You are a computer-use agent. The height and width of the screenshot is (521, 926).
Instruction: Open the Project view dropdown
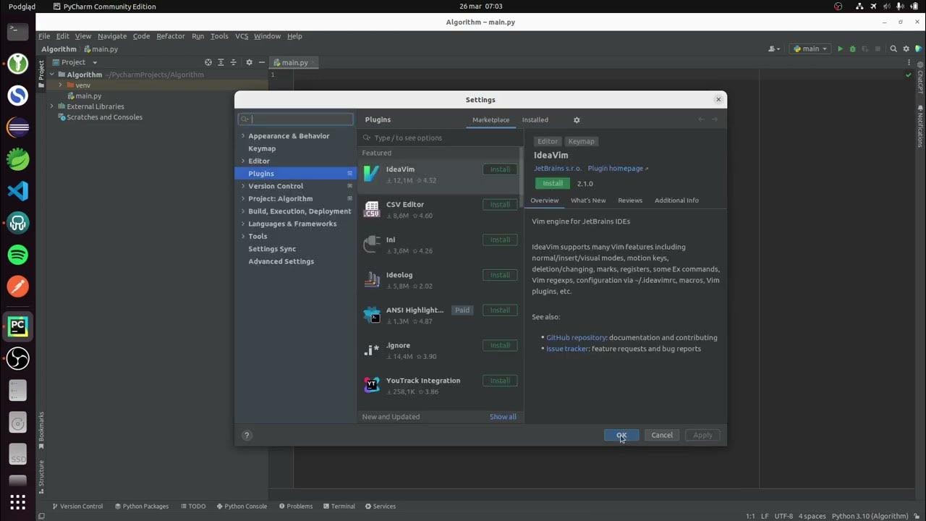[x=74, y=62]
